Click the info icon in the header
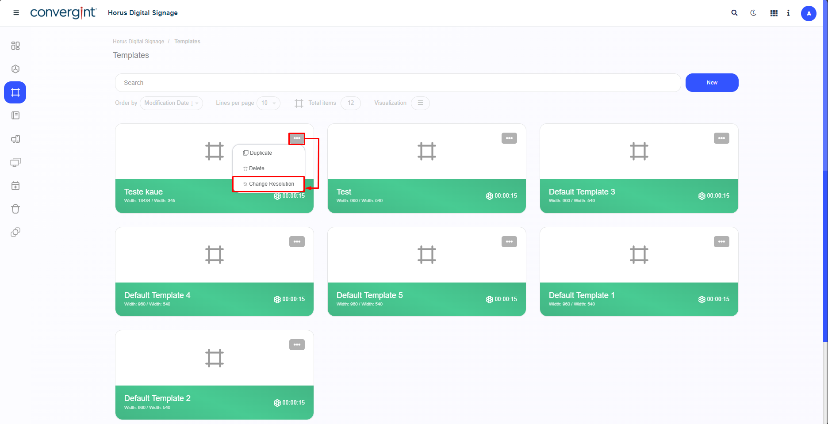 tap(788, 13)
